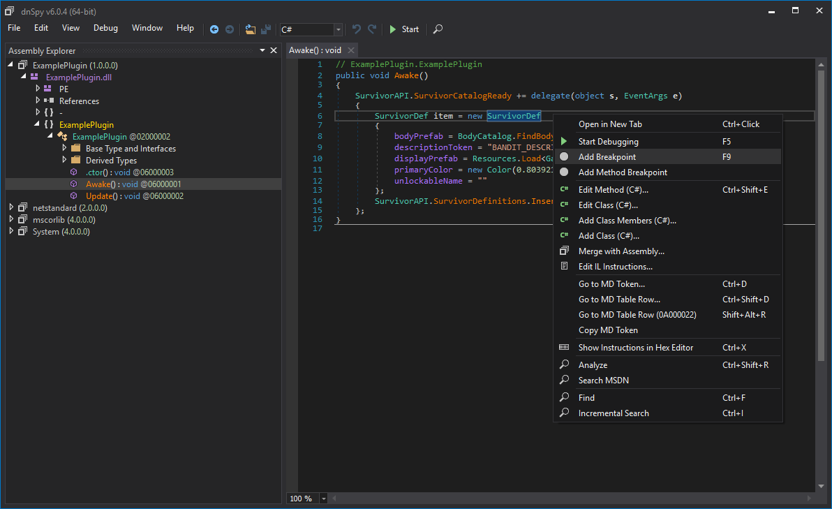Click the Derived Types folder icon

[x=76, y=160]
